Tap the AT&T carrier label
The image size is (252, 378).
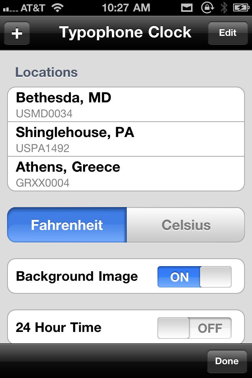(33, 8)
